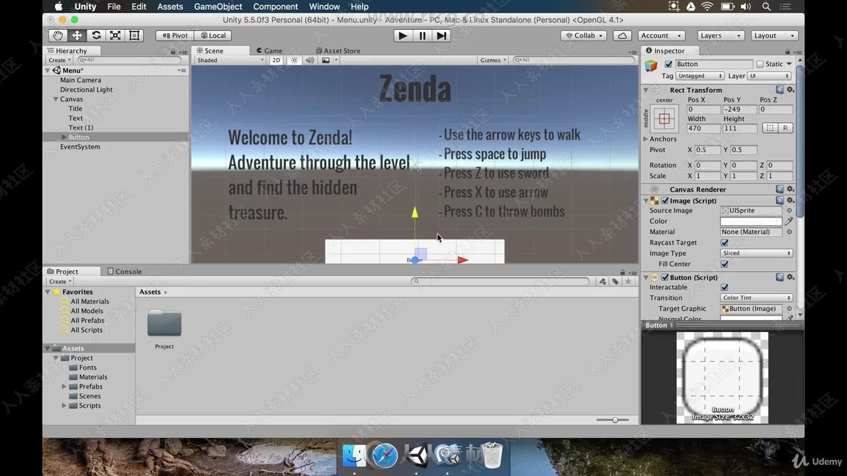847x476 pixels.
Task: Open Rect Transform anchor presets box
Action: [x=664, y=119]
